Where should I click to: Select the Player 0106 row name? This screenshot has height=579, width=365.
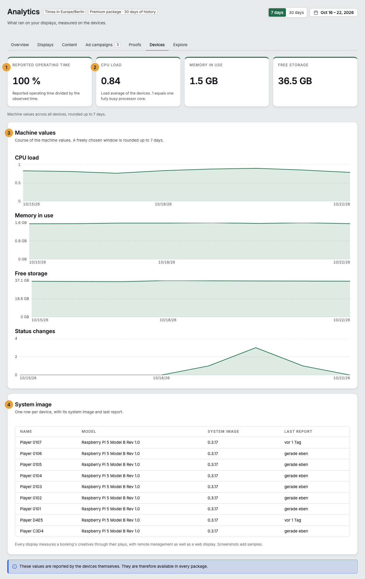point(31,454)
